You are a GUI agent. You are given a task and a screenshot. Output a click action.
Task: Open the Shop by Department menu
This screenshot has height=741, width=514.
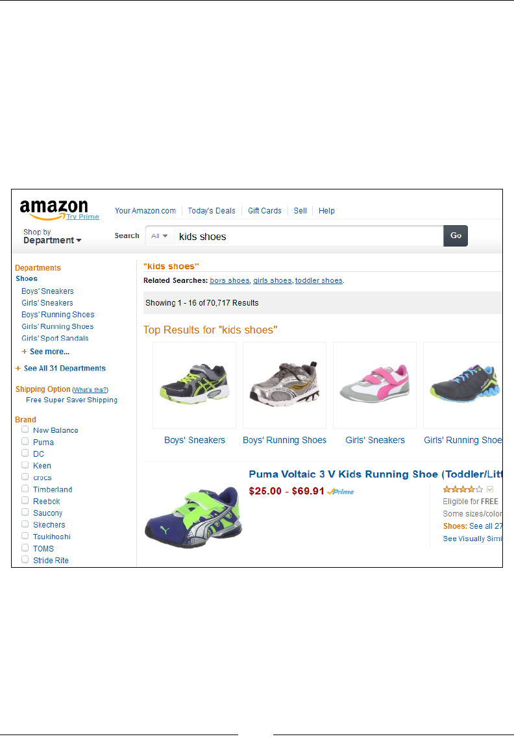click(53, 236)
